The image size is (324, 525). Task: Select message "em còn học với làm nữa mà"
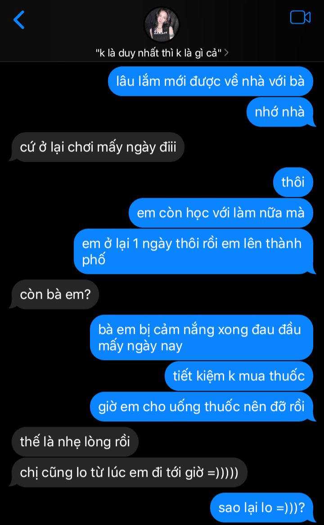click(220, 213)
